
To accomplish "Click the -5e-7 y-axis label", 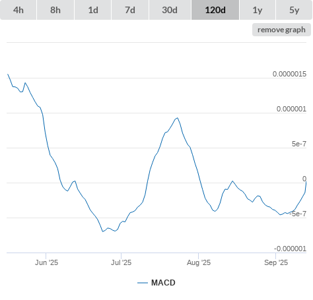I will click(298, 214).
